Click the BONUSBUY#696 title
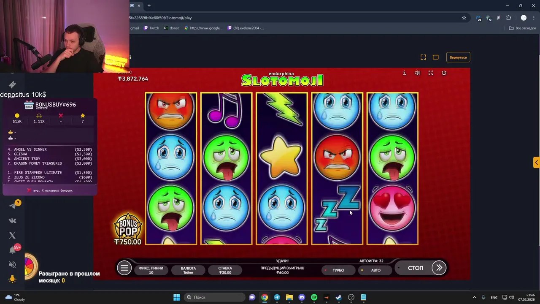 click(56, 104)
